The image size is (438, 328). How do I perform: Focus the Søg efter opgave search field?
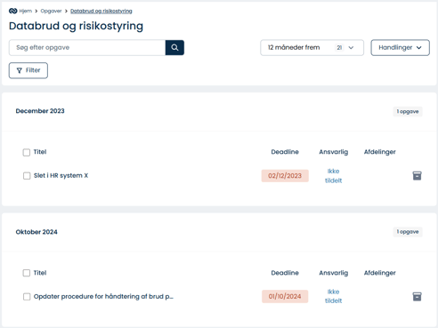[x=87, y=47]
